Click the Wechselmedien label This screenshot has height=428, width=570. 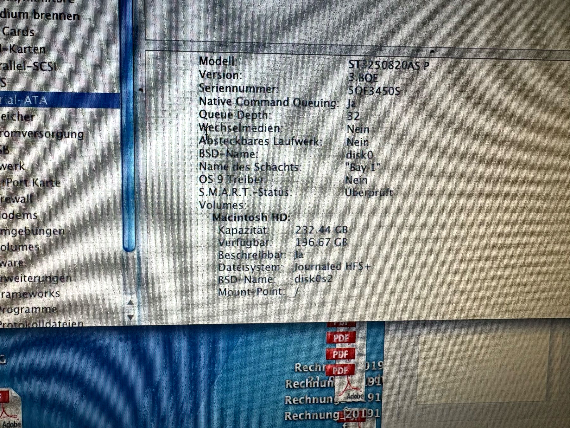(x=240, y=128)
